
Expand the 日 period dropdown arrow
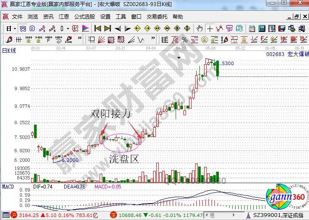coord(14,28)
